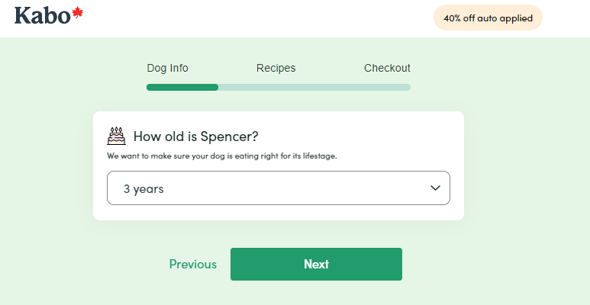Switch to the Recipes step
The height and width of the screenshot is (305, 590).
click(276, 68)
